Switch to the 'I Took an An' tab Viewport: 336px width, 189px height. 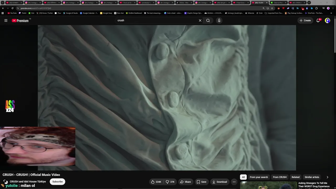coord(127,3)
